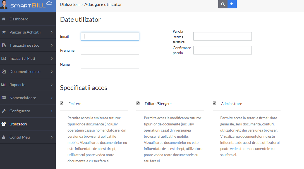Expand the Documente emise chevron
This screenshot has height=169, width=304.
(x=52, y=72)
